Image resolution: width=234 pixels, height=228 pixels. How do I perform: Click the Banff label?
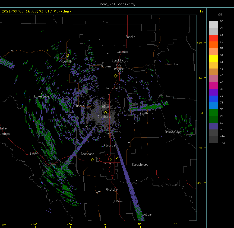pos(34,154)
